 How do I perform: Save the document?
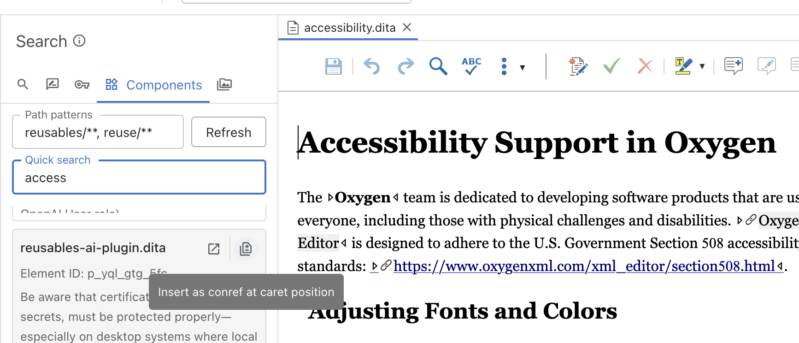334,66
